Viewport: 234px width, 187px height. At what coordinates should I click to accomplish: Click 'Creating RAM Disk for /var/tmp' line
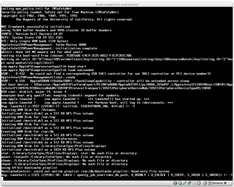tap(28, 117)
